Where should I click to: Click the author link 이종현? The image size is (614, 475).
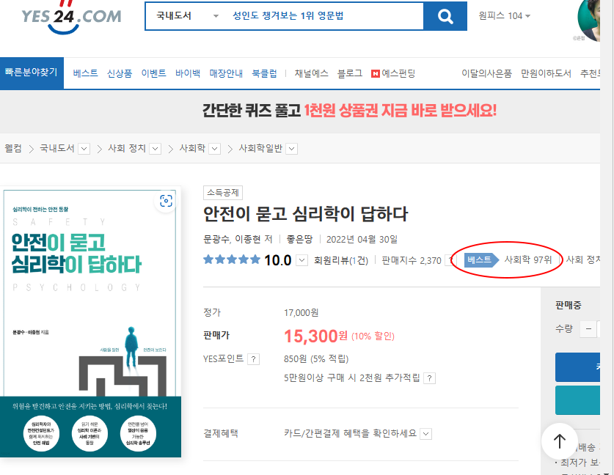pyautogui.click(x=248, y=239)
